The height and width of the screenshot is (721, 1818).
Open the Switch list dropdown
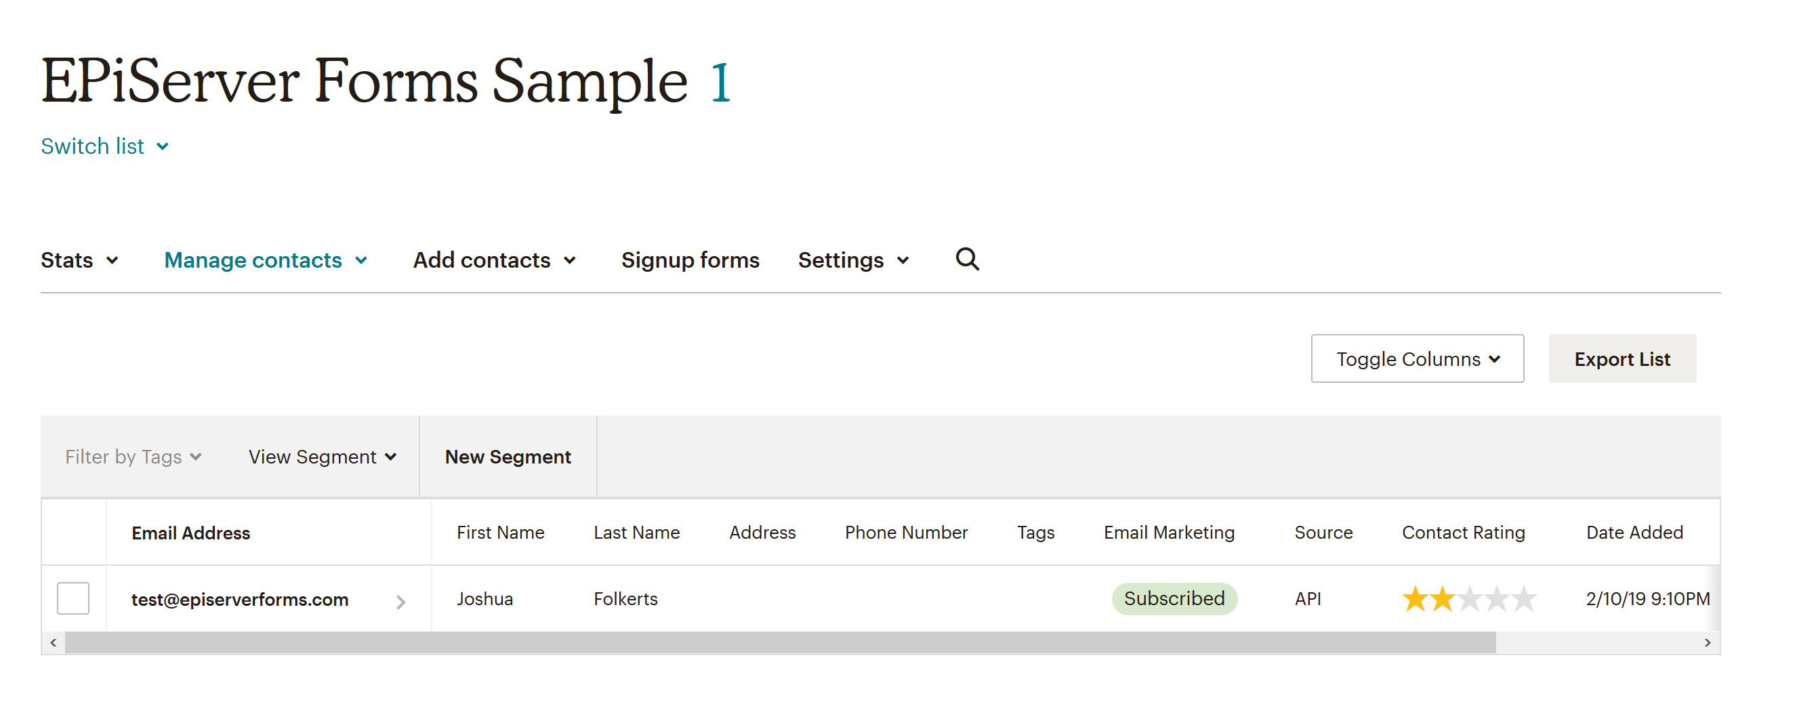point(104,146)
